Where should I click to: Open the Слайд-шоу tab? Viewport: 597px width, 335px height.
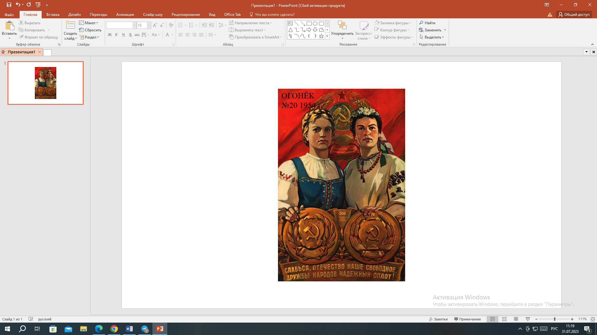[153, 15]
